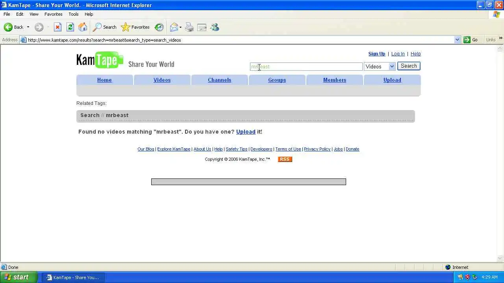Click the Our Blog footer link
This screenshot has height=283, width=504.
(x=146, y=149)
